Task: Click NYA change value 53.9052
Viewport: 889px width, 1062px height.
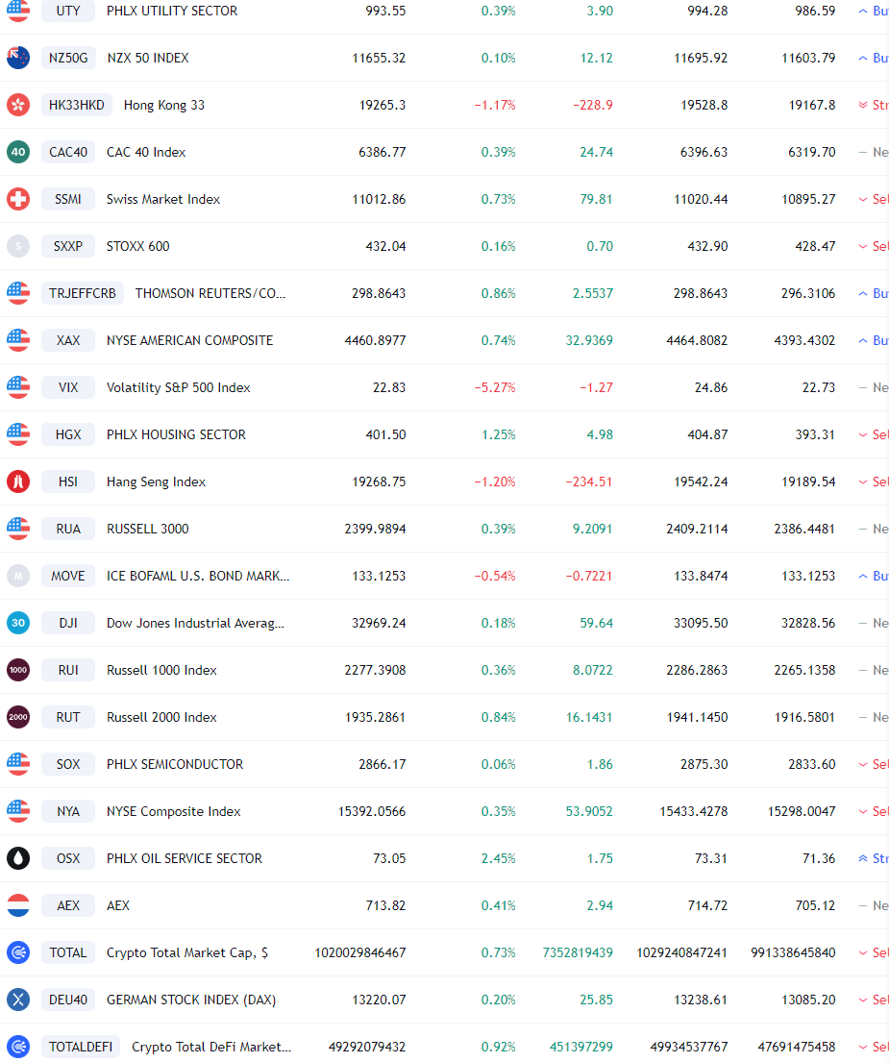Action: click(589, 811)
